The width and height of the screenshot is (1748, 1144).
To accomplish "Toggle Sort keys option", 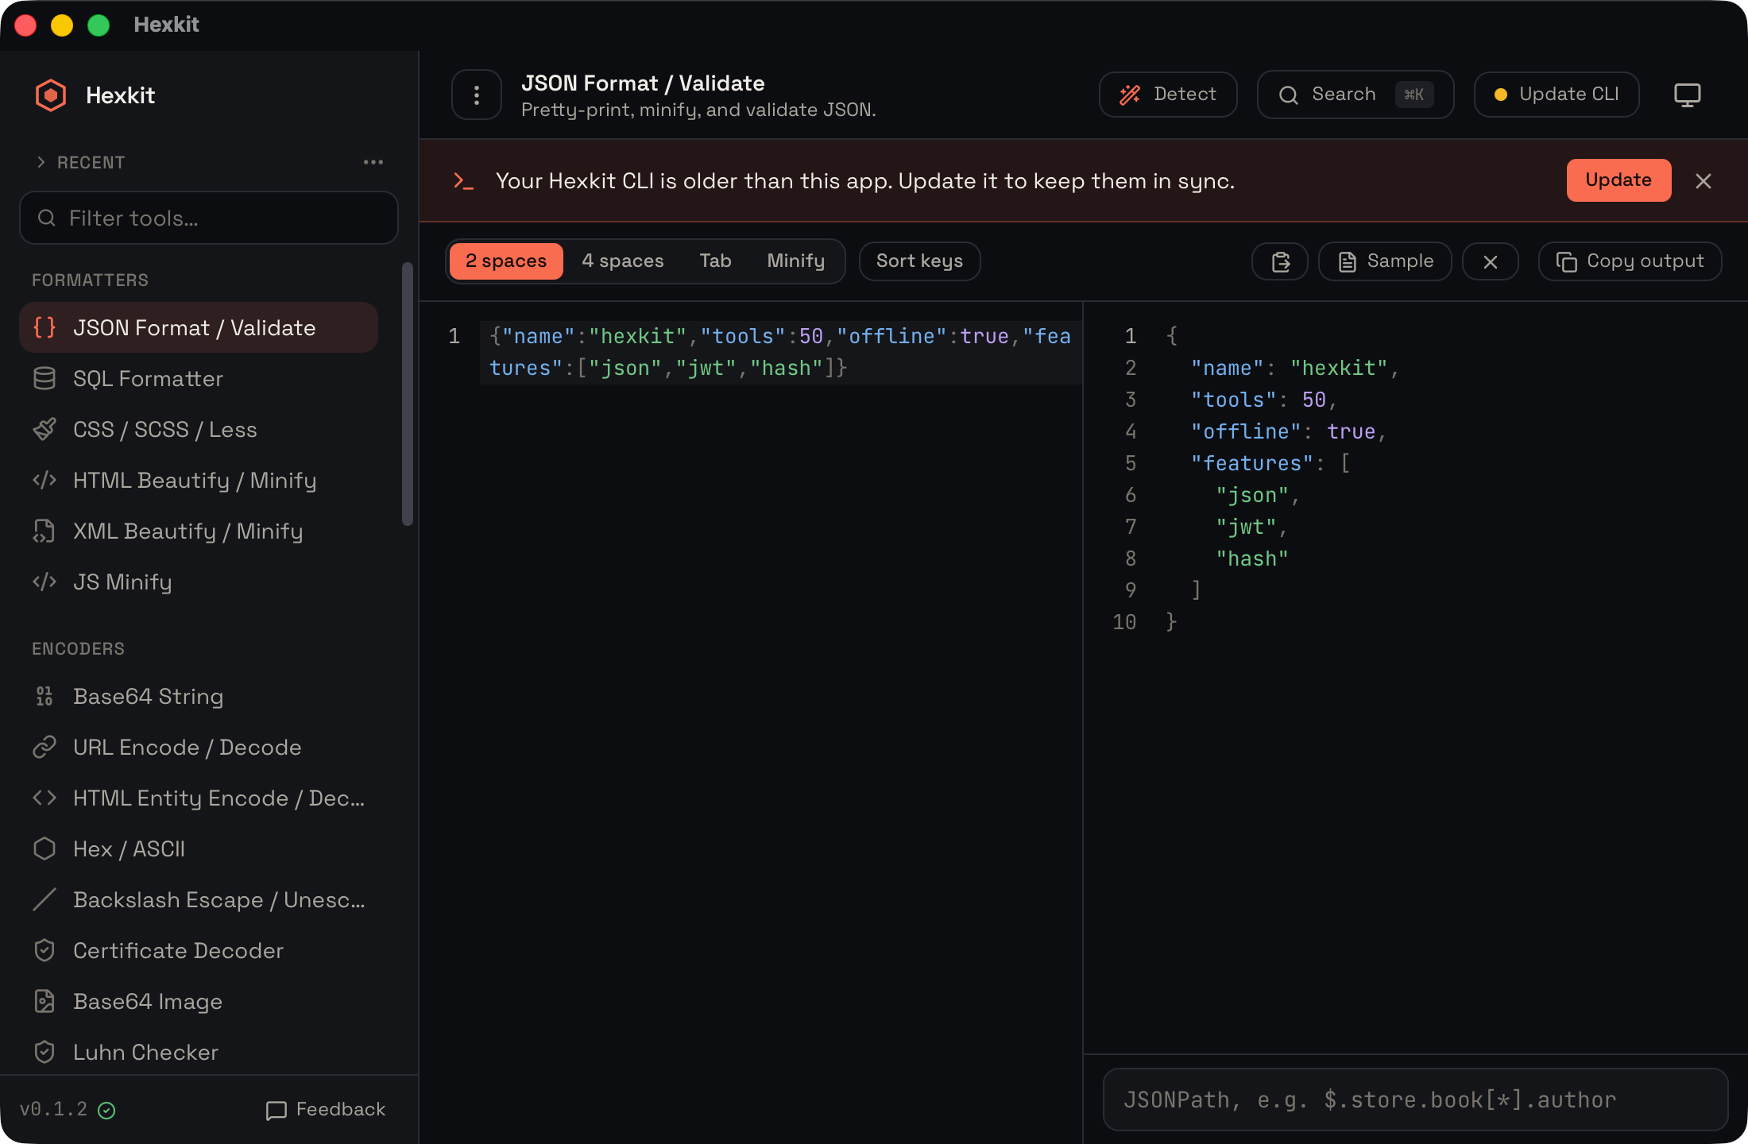I will tap(920, 261).
